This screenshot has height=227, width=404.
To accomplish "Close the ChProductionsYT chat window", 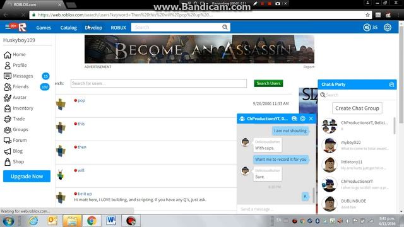I will click(x=311, y=119).
